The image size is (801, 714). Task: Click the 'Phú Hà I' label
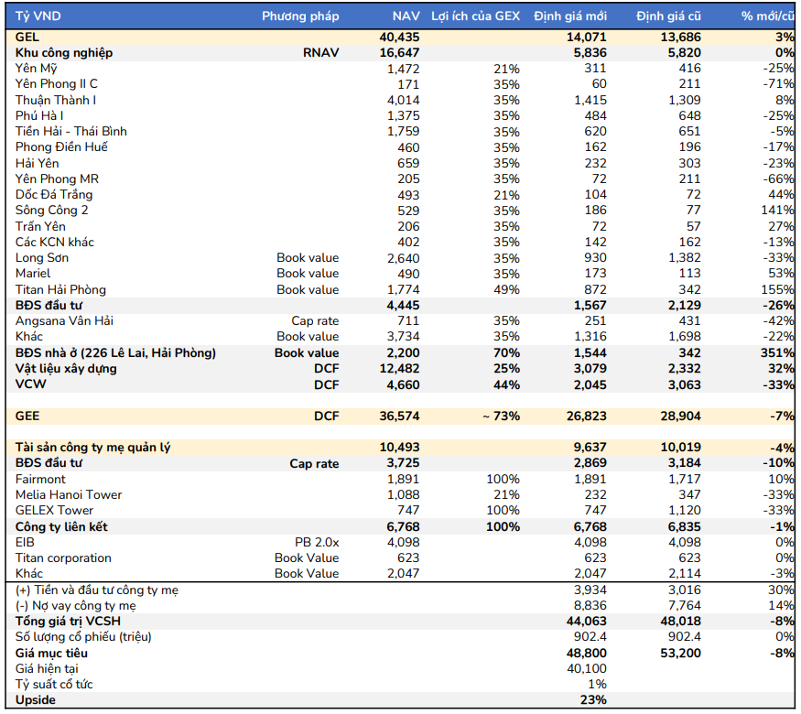click(39, 115)
